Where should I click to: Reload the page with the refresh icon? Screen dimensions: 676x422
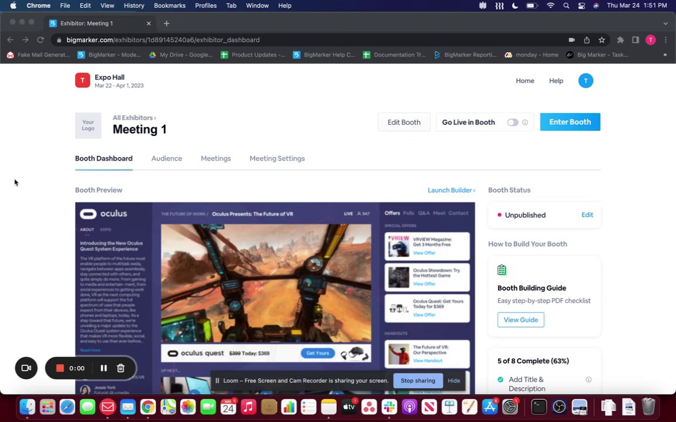tap(40, 40)
